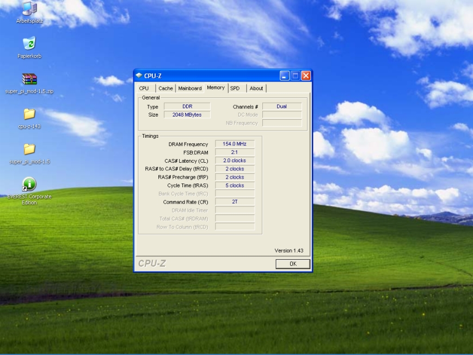473x355 pixels.
Task: Click the DRAM Frequency label
Action: tap(188, 144)
